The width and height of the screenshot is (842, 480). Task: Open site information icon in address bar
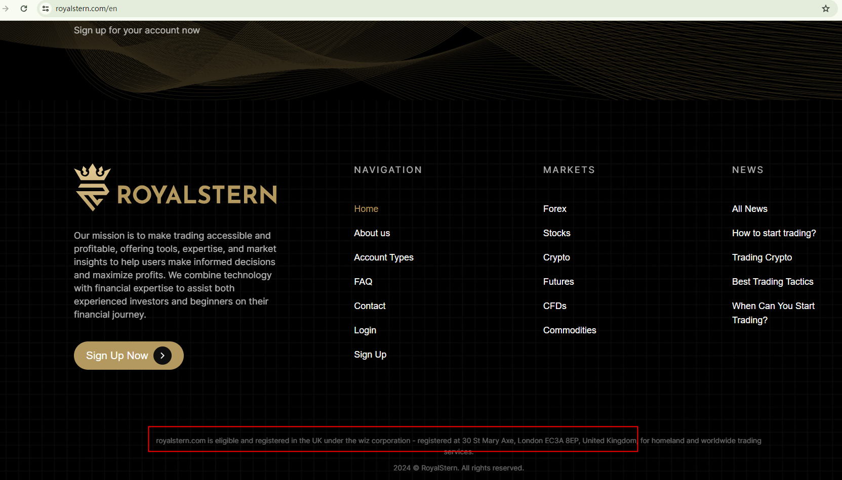pos(46,9)
